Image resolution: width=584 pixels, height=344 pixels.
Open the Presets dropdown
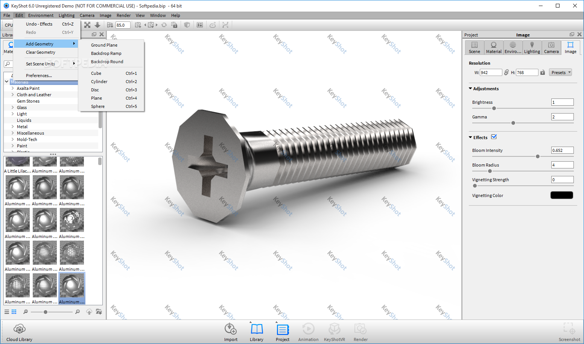(561, 72)
